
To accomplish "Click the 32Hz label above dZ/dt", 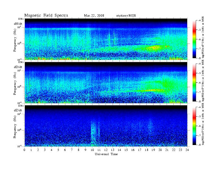I will 21,106.
